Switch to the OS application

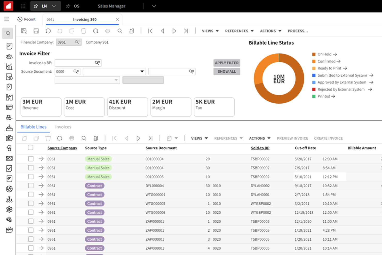click(73, 6)
